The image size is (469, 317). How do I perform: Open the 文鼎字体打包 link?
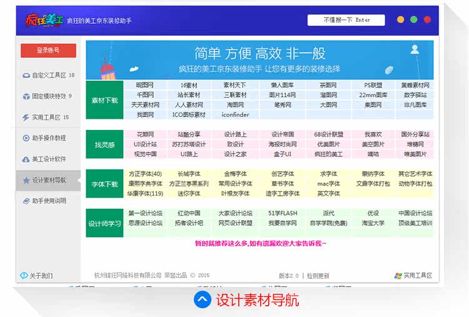pos(373,184)
